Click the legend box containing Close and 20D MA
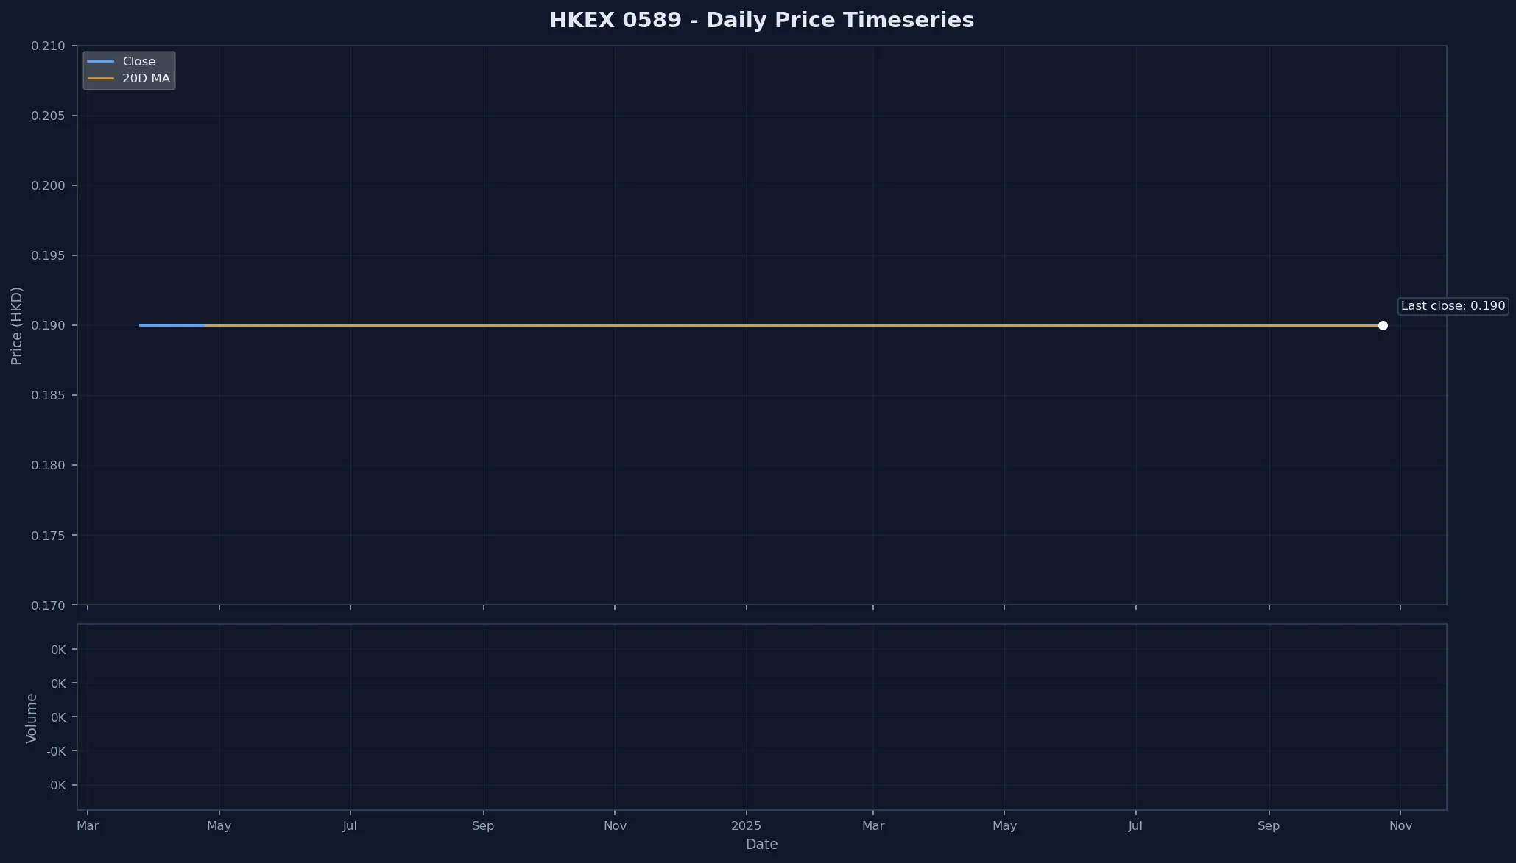This screenshot has width=1516, height=863. pos(129,70)
